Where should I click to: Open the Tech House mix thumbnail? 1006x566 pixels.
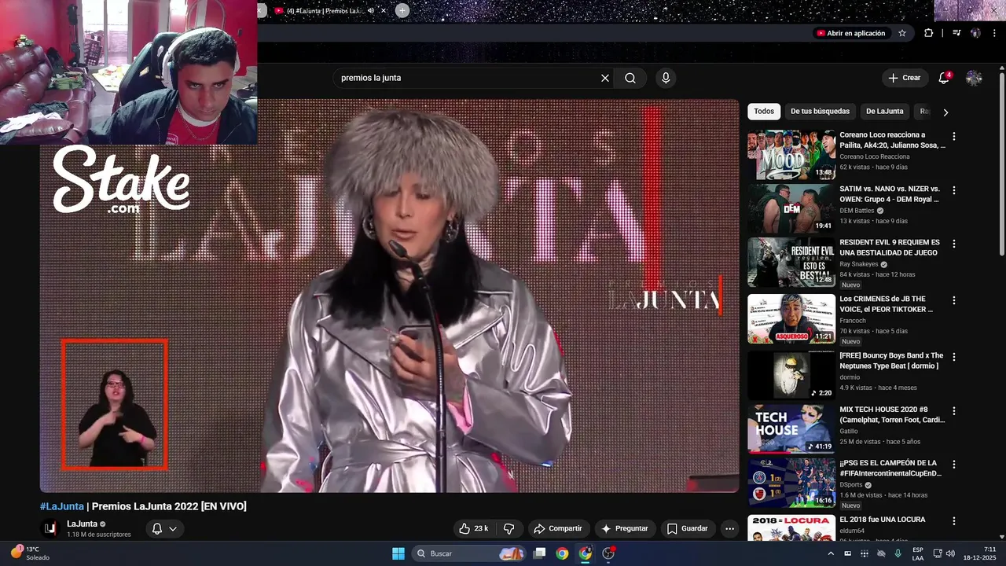(791, 429)
